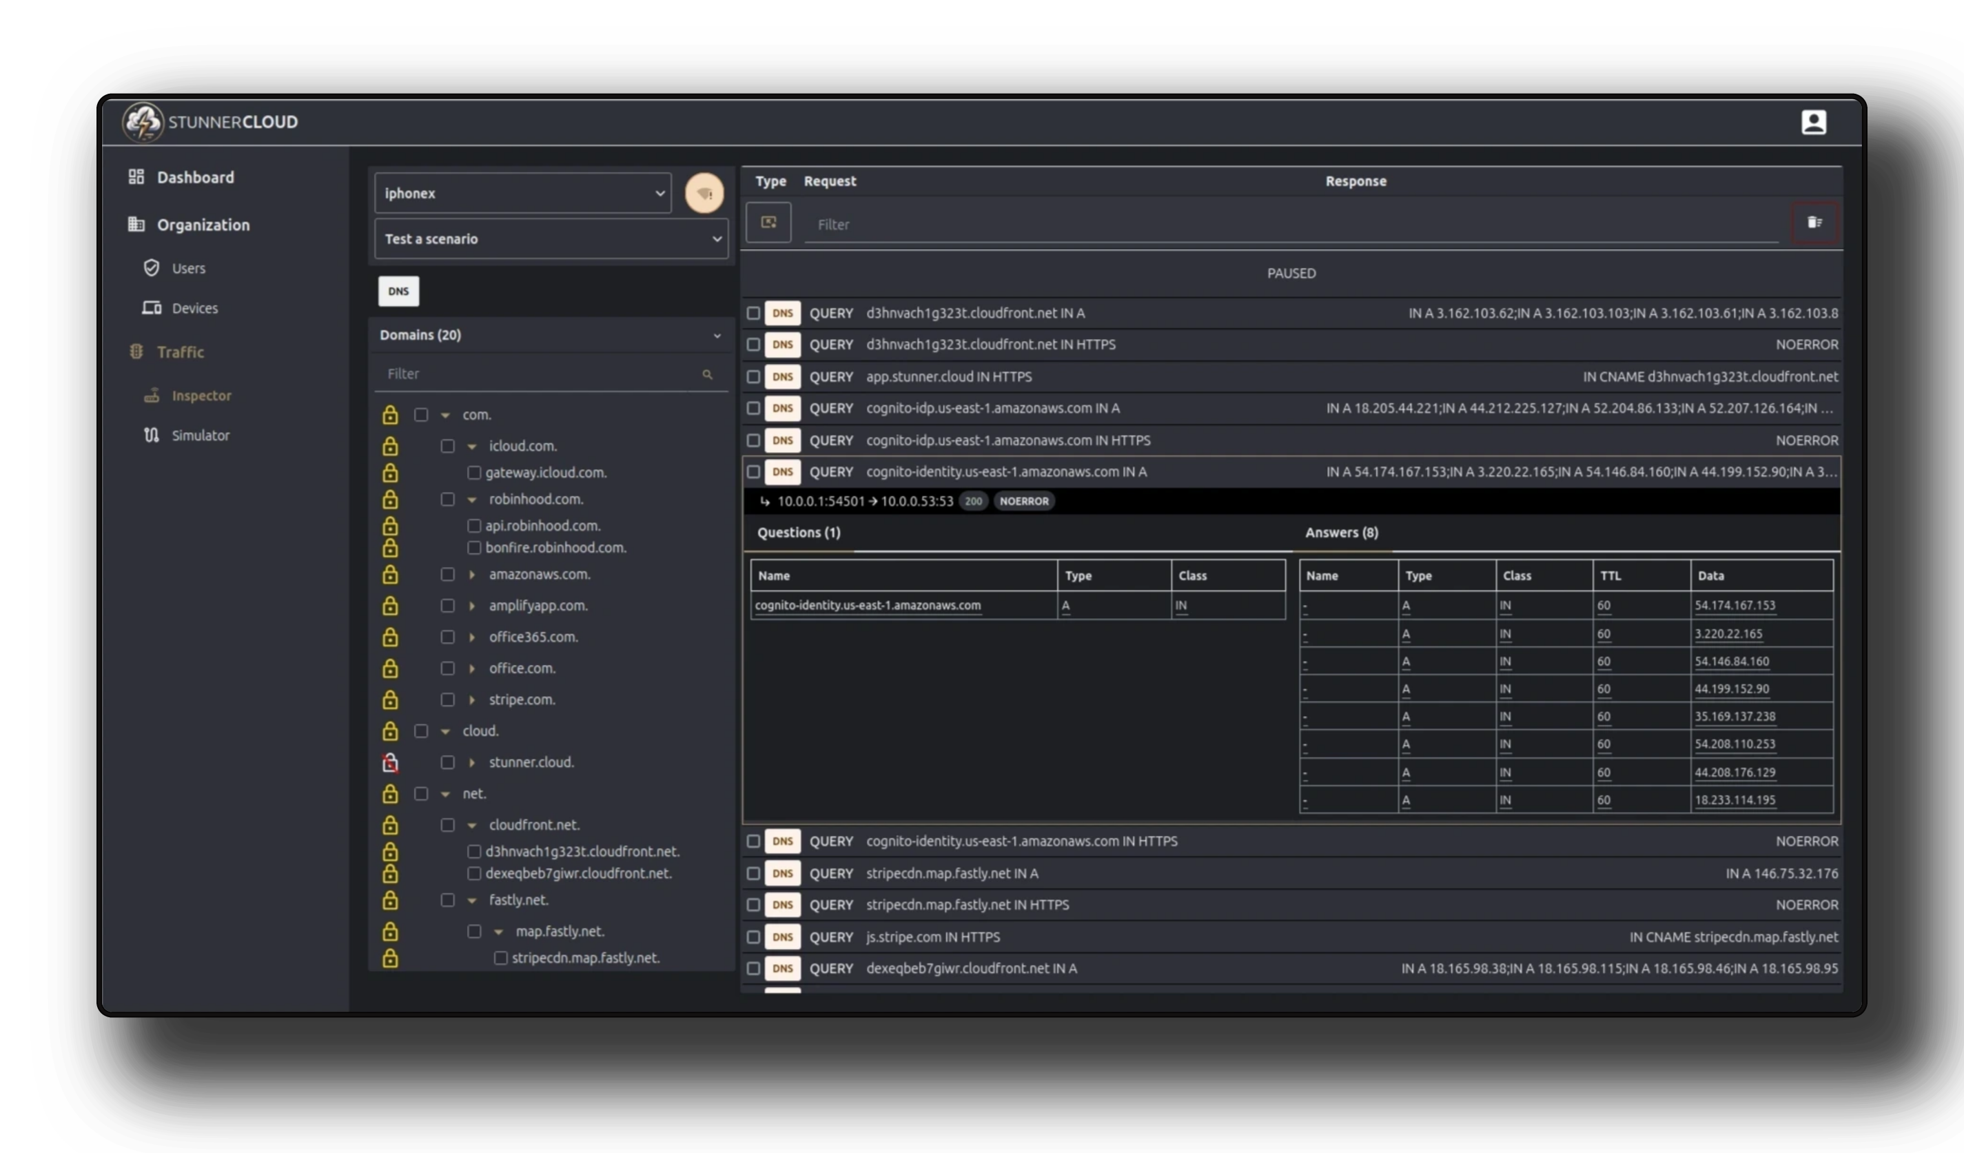Screen dimensions: 1964x1153
Task: Click the Devices sidebar icon
Action: coord(152,308)
